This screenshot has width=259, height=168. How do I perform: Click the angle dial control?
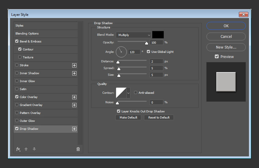[121, 52]
